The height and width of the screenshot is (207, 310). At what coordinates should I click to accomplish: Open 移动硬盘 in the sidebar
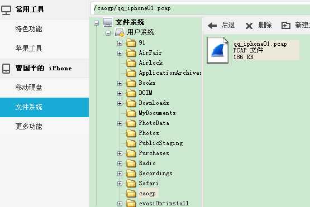point(44,88)
